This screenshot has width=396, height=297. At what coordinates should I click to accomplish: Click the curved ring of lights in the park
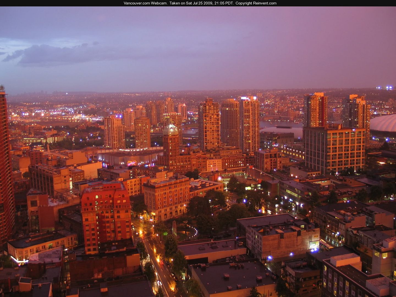[x=193, y=232]
